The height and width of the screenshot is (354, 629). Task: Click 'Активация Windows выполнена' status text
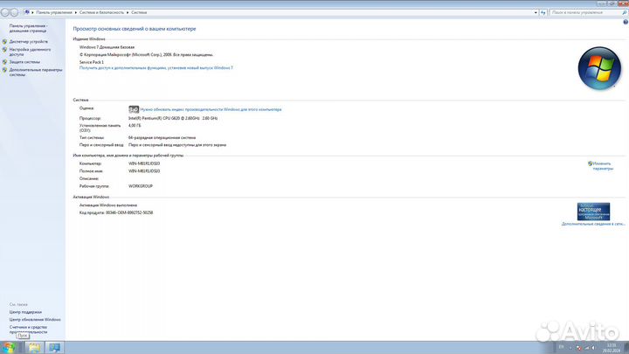click(108, 205)
